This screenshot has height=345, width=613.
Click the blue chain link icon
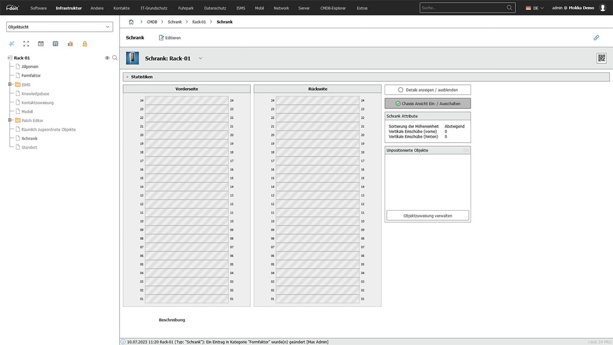point(596,38)
